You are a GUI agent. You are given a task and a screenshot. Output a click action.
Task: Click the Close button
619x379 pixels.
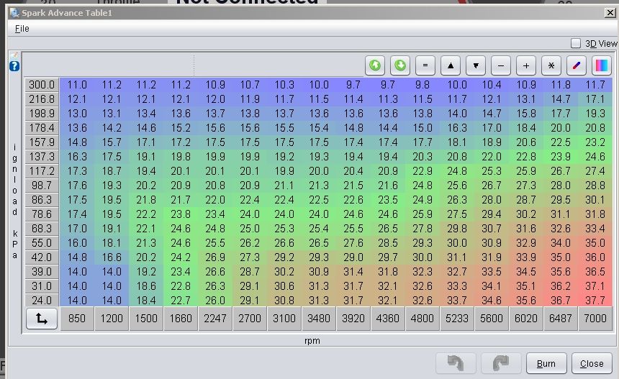click(x=592, y=363)
